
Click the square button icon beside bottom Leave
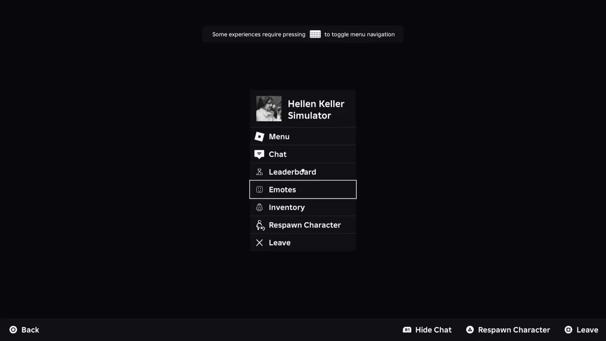(x=568, y=330)
